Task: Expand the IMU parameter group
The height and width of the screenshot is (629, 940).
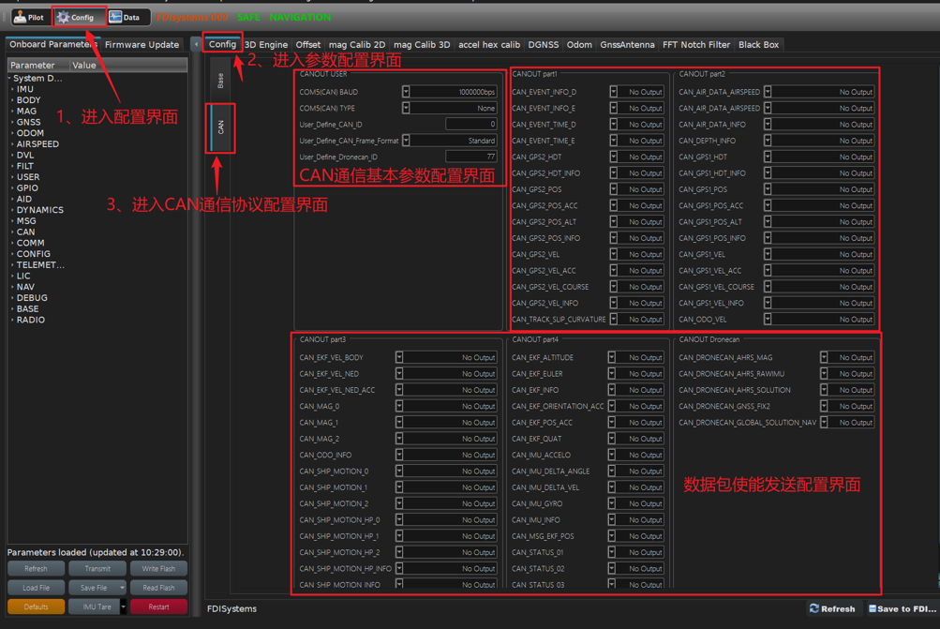Action: [12, 89]
